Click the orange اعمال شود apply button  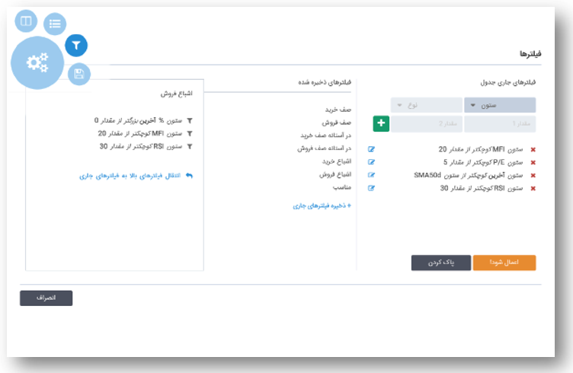504,263
